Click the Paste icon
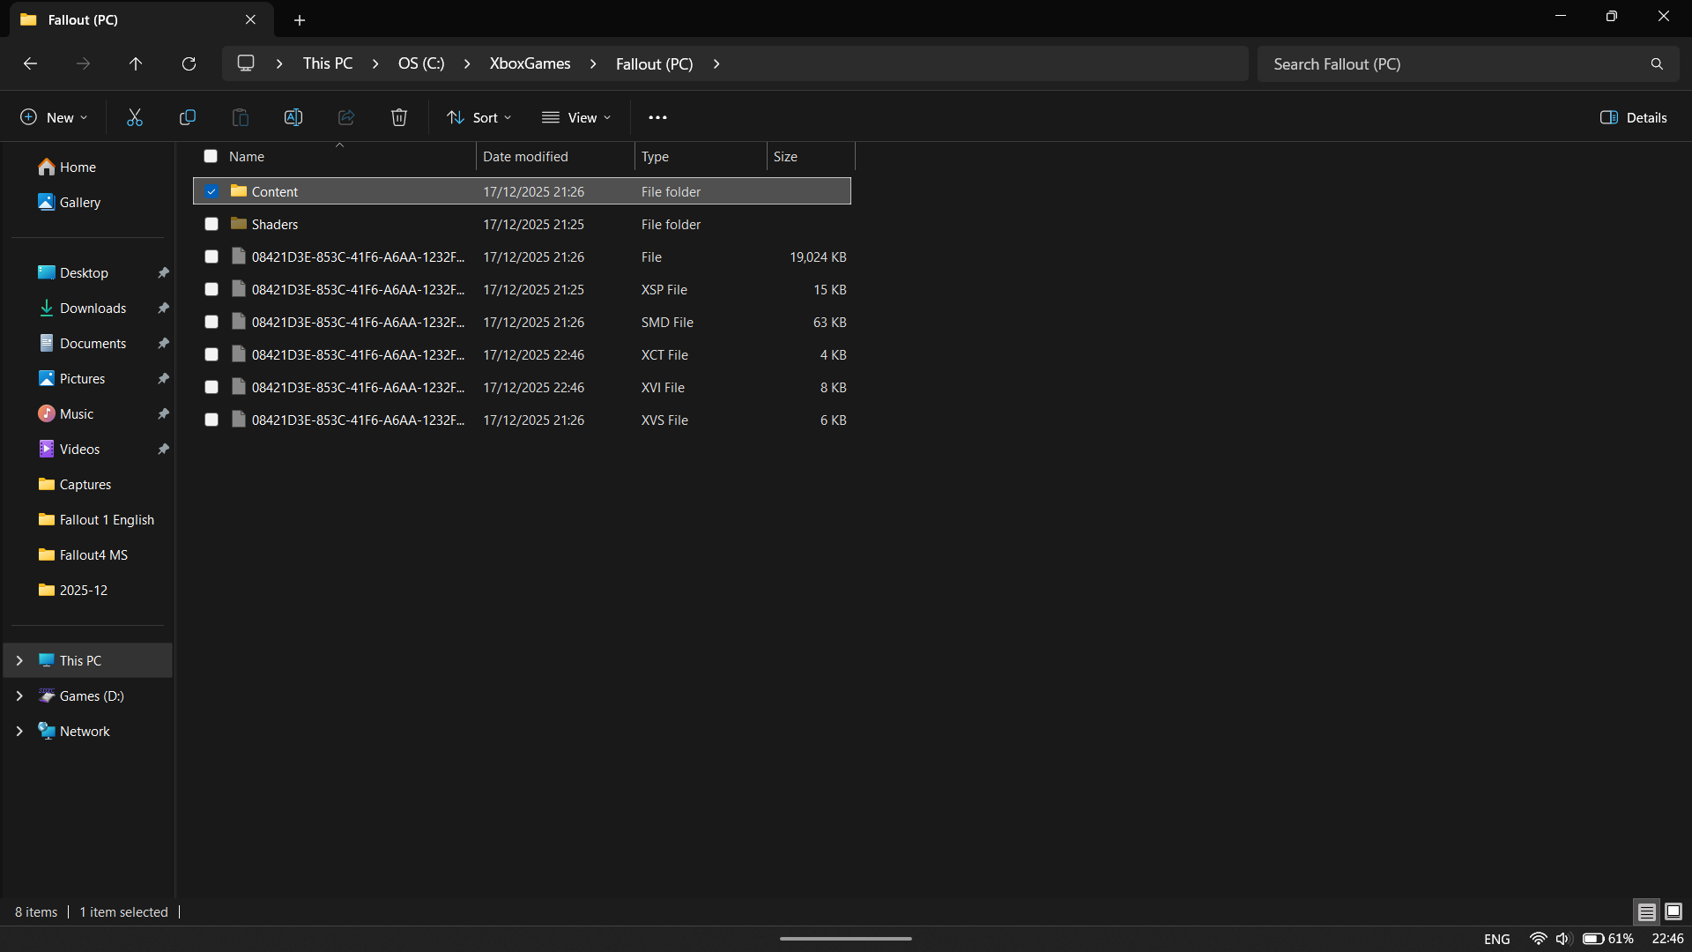The width and height of the screenshot is (1692, 952). pyautogui.click(x=240, y=116)
